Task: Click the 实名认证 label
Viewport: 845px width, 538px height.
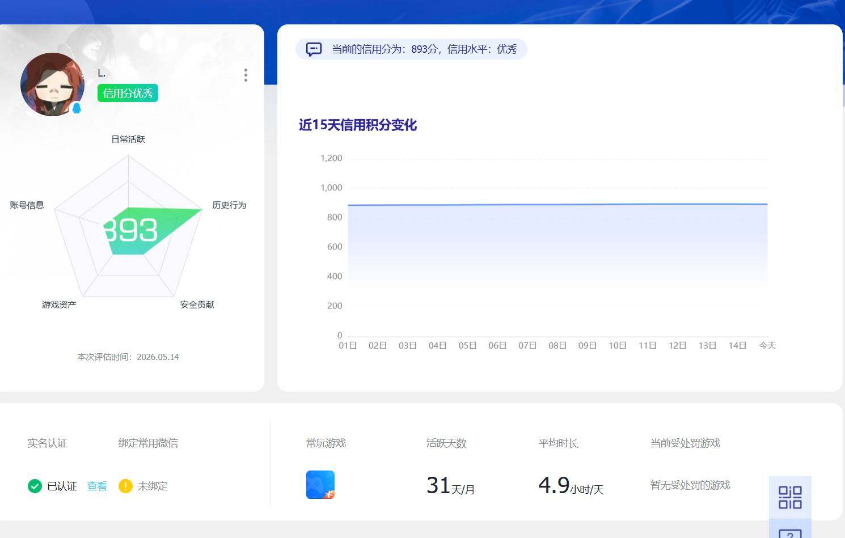Action: coord(48,443)
